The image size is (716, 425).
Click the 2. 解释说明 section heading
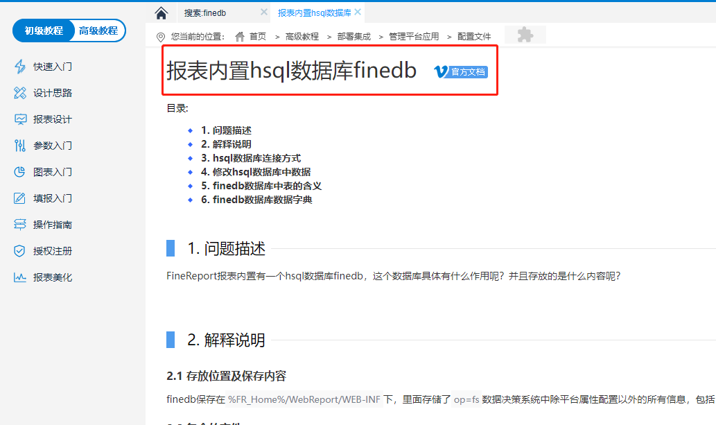pyautogui.click(x=226, y=340)
